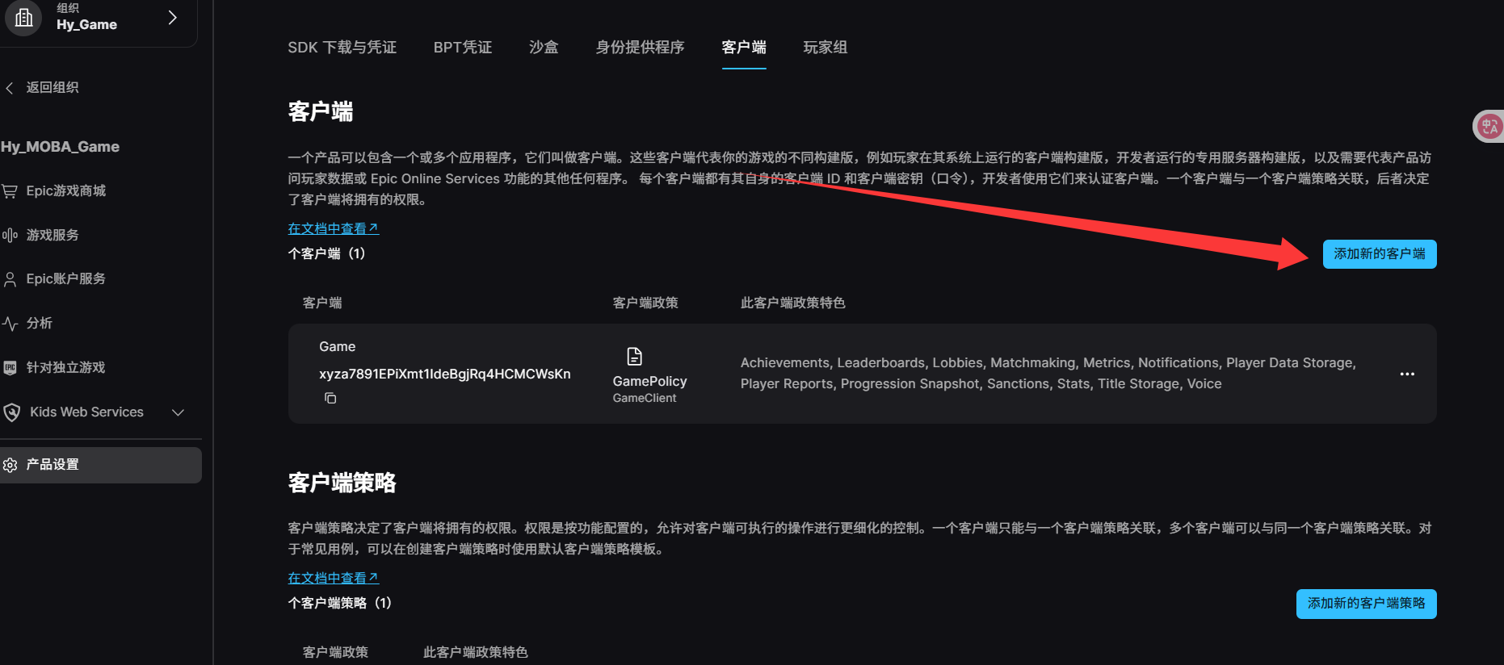Image resolution: width=1504 pixels, height=665 pixels.
Task: Click the 针对独立游戏 Epic badge icon
Action: click(10, 368)
